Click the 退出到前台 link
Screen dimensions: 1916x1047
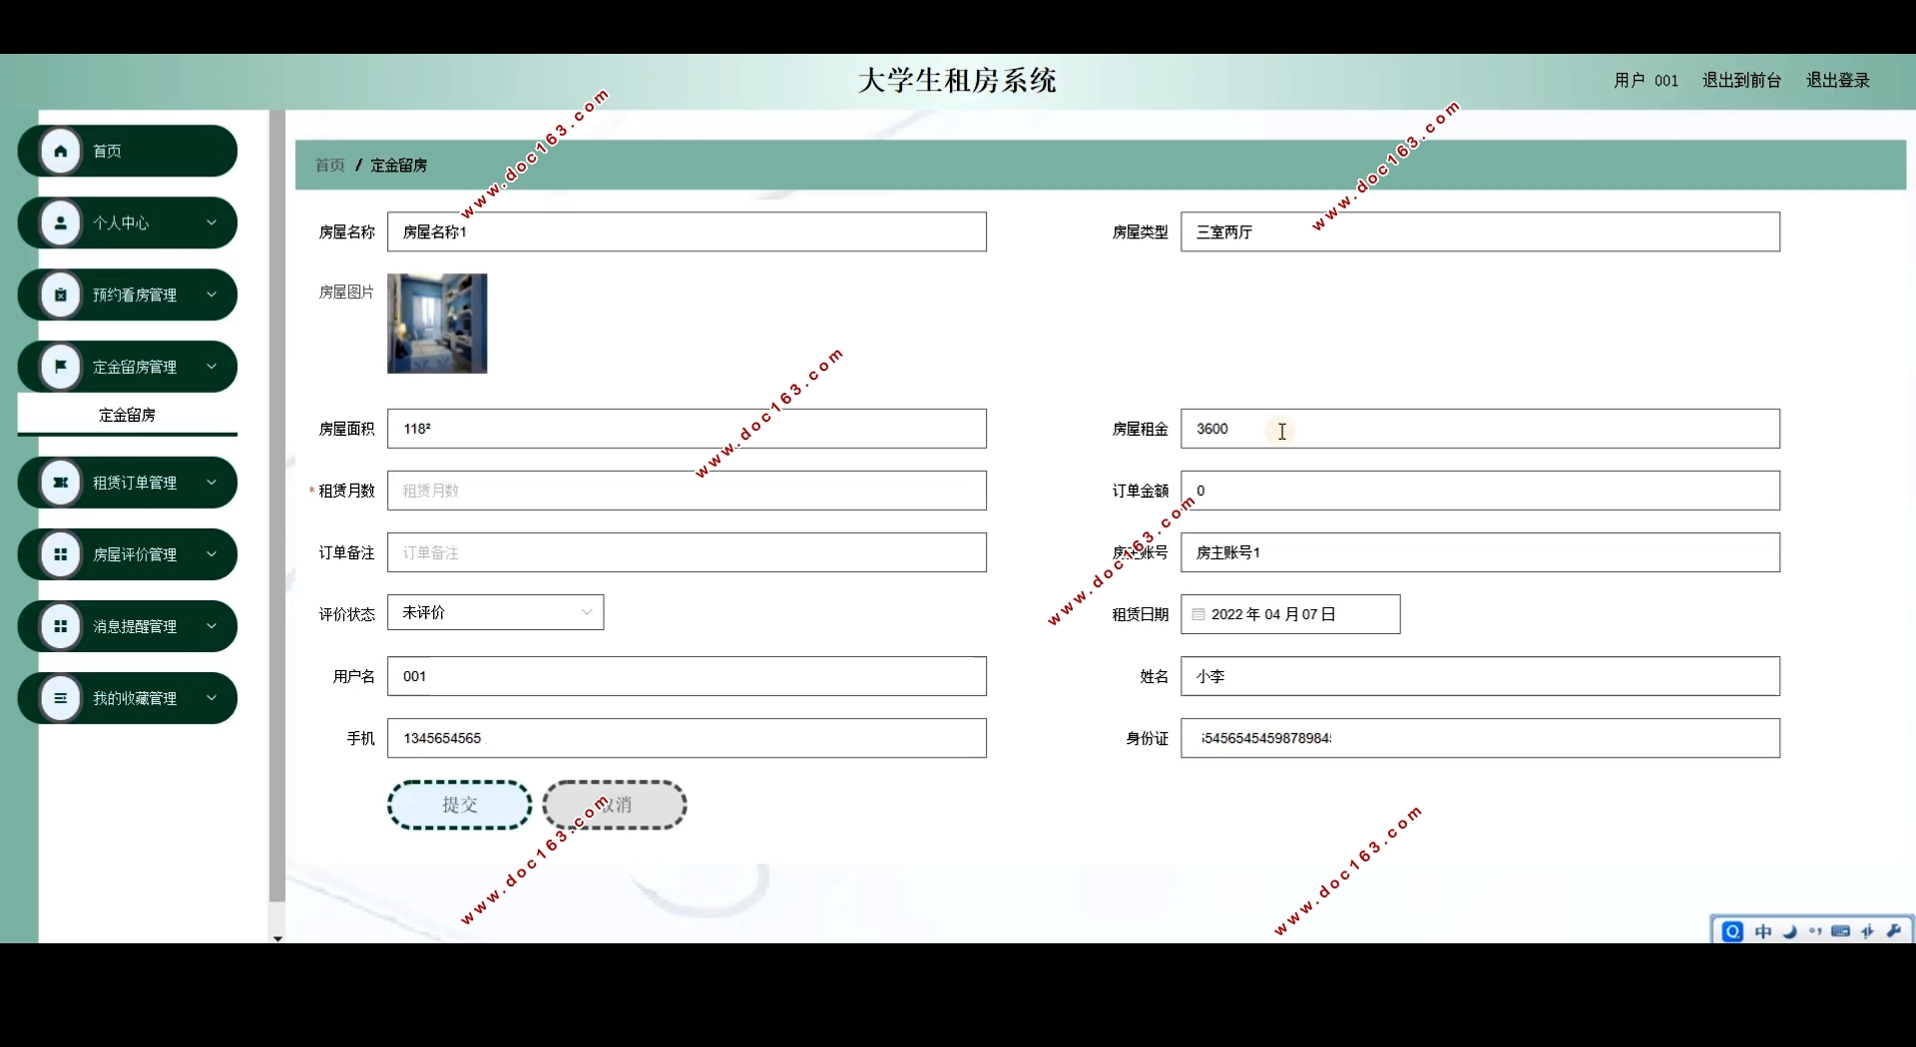(x=1741, y=80)
